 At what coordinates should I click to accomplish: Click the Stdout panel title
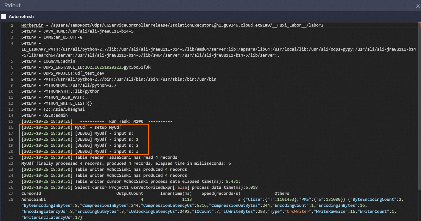13,6
